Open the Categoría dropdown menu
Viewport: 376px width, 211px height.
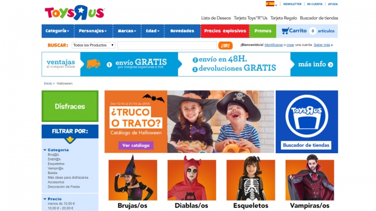[x=57, y=31]
